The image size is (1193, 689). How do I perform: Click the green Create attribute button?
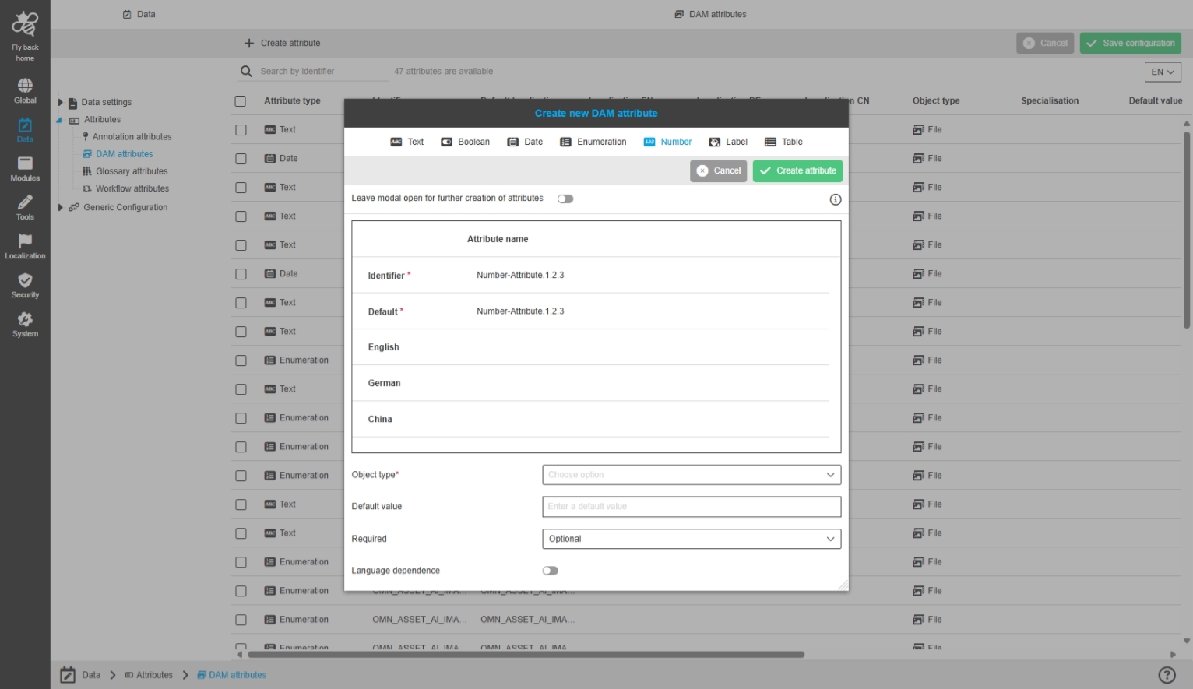point(797,170)
